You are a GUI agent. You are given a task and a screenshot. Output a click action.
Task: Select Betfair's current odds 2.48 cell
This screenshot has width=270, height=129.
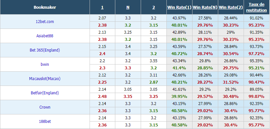(102, 97)
